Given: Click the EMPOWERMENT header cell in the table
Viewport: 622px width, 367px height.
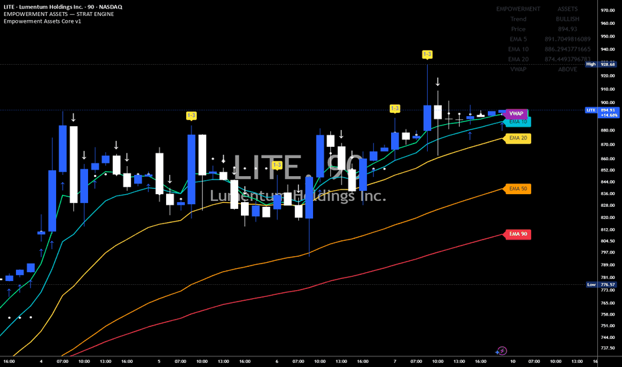Looking at the screenshot, I should pyautogui.click(x=518, y=9).
